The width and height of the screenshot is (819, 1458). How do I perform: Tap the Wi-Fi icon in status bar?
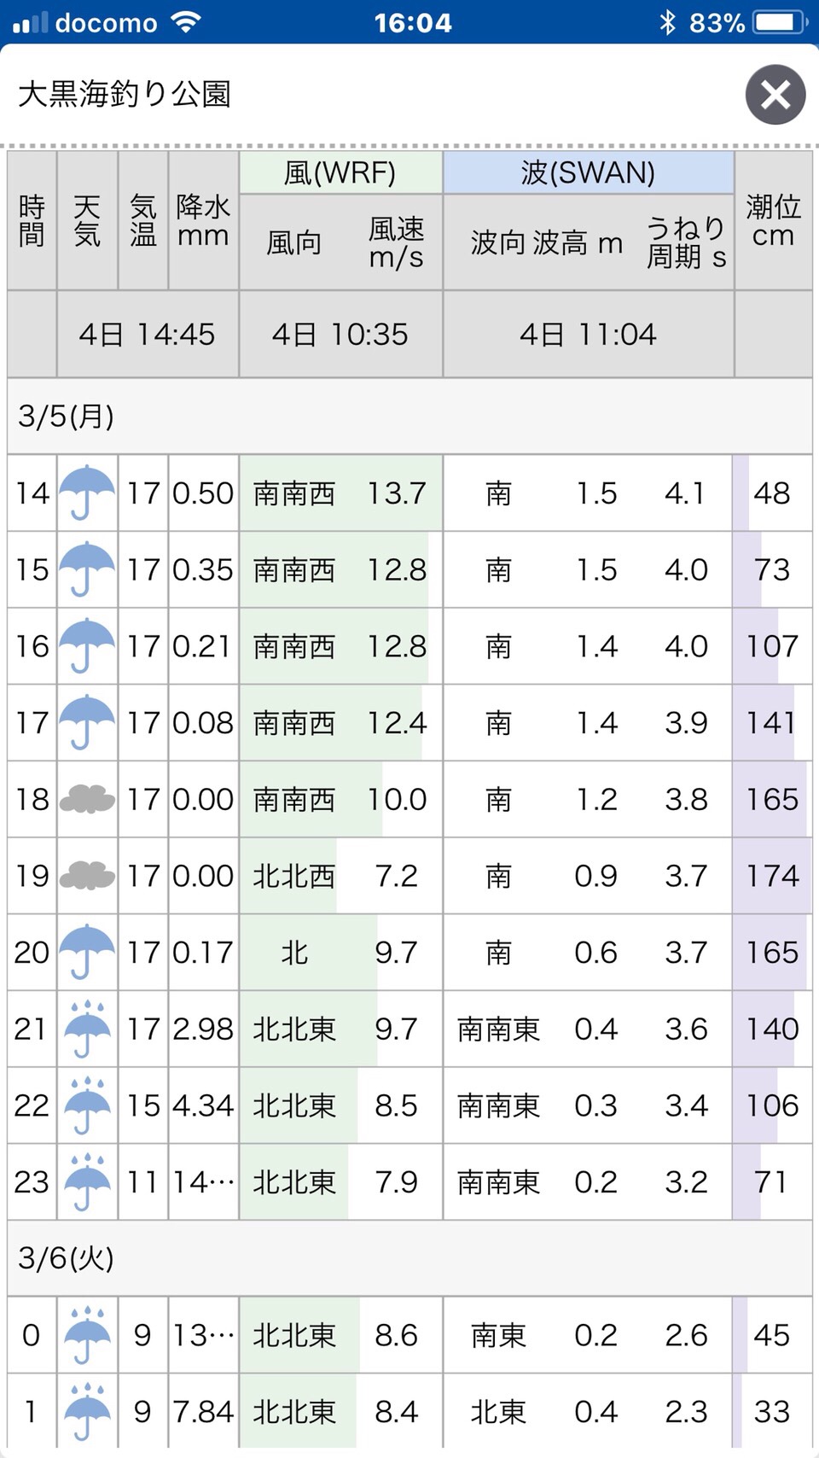[x=185, y=22]
